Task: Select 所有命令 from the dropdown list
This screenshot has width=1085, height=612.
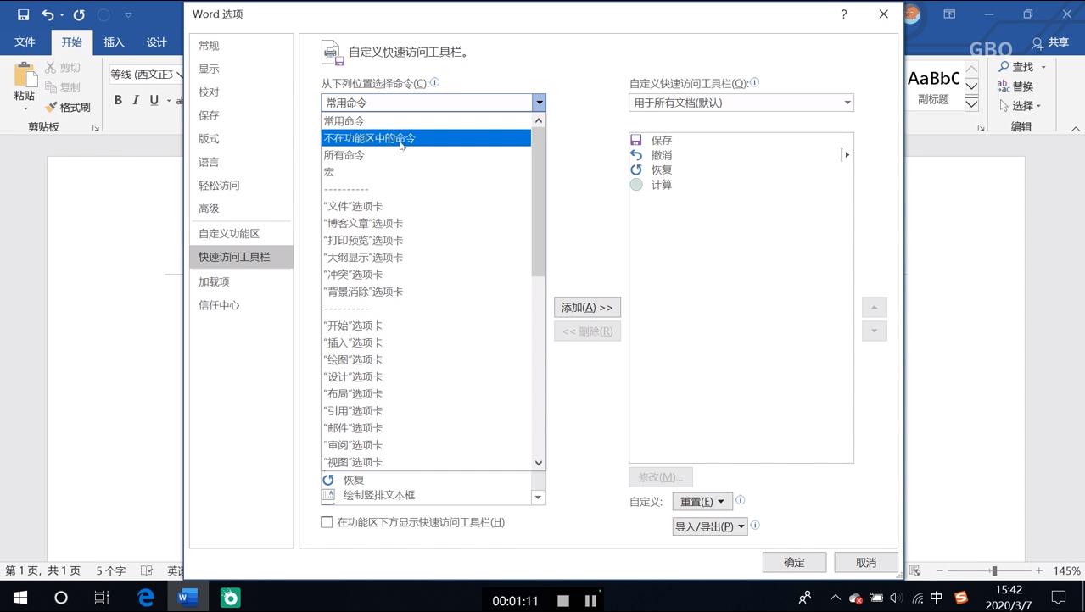Action: [x=426, y=155]
